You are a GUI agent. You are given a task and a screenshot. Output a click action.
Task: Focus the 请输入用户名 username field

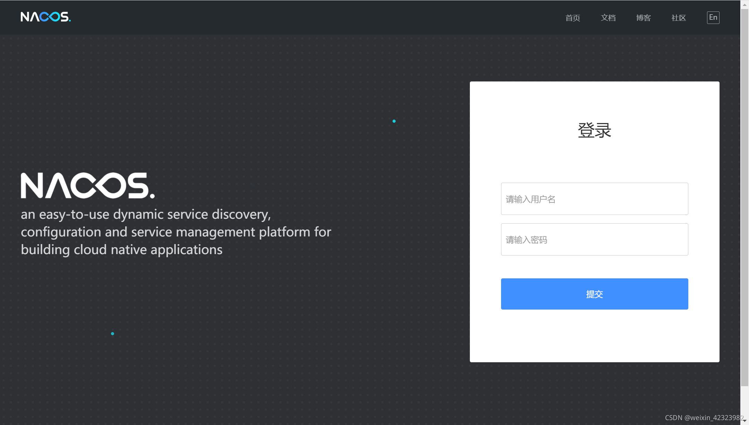(594, 199)
